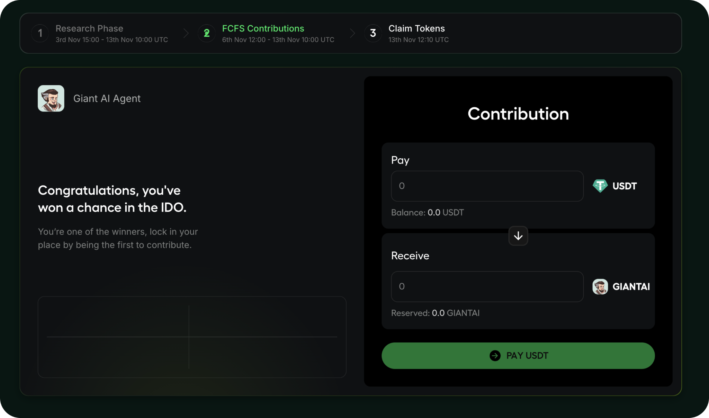
Task: Focus the Pay amount input field
Action: click(x=487, y=186)
